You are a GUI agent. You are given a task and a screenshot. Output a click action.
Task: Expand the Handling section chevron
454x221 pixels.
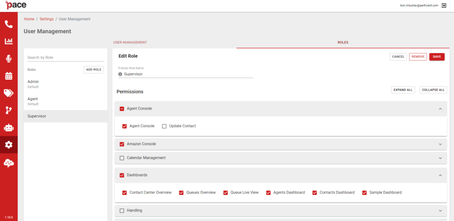click(440, 210)
